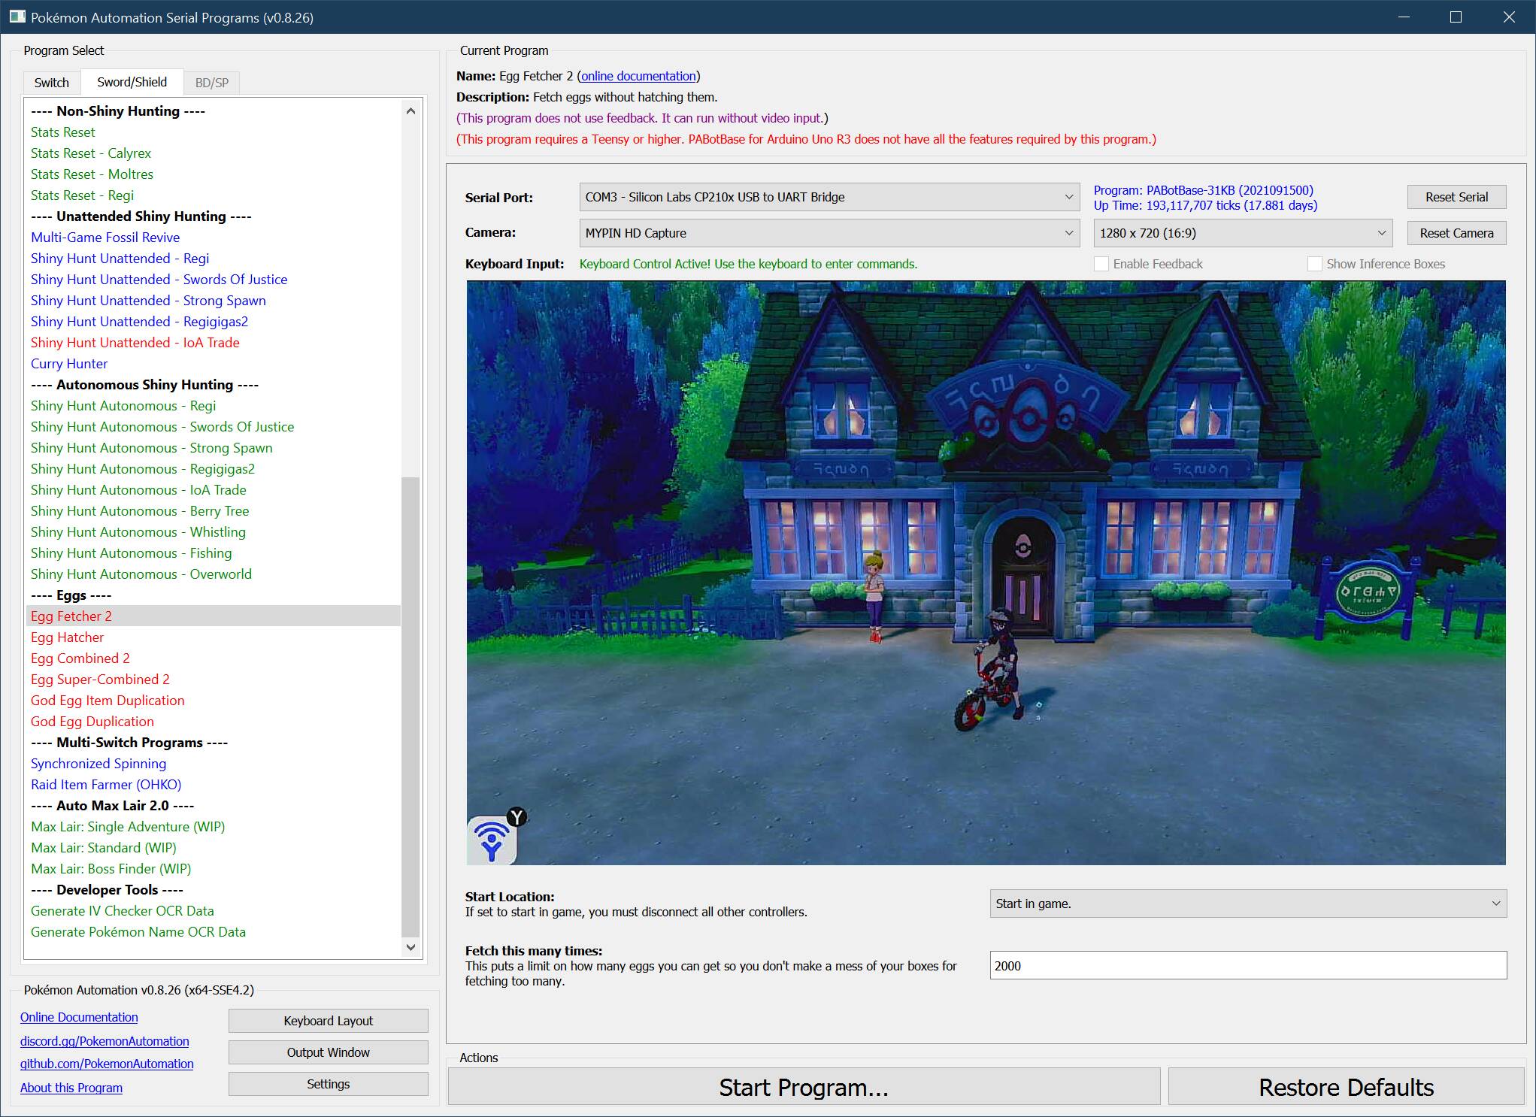
Task: Click the Fetch this many times field
Action: tap(1247, 966)
